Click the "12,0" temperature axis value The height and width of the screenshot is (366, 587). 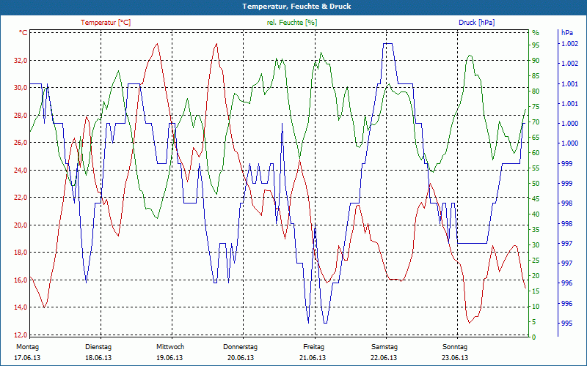point(21,335)
